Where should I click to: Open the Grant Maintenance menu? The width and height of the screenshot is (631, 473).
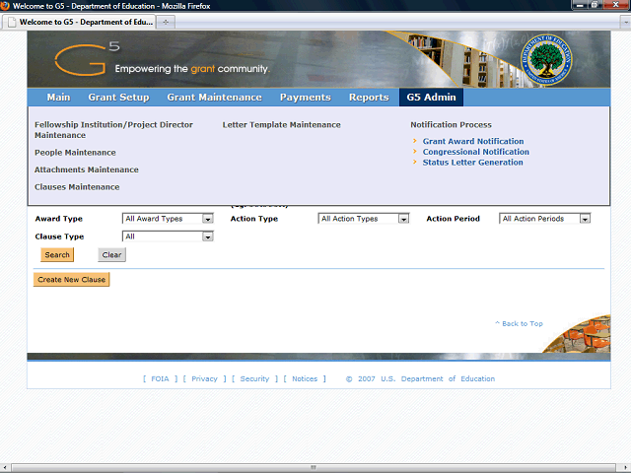215,98
